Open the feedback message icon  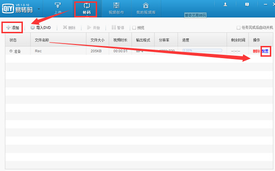click(x=247, y=5)
